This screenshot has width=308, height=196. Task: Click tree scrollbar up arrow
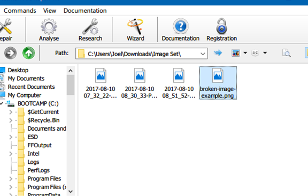[x=71, y=71]
